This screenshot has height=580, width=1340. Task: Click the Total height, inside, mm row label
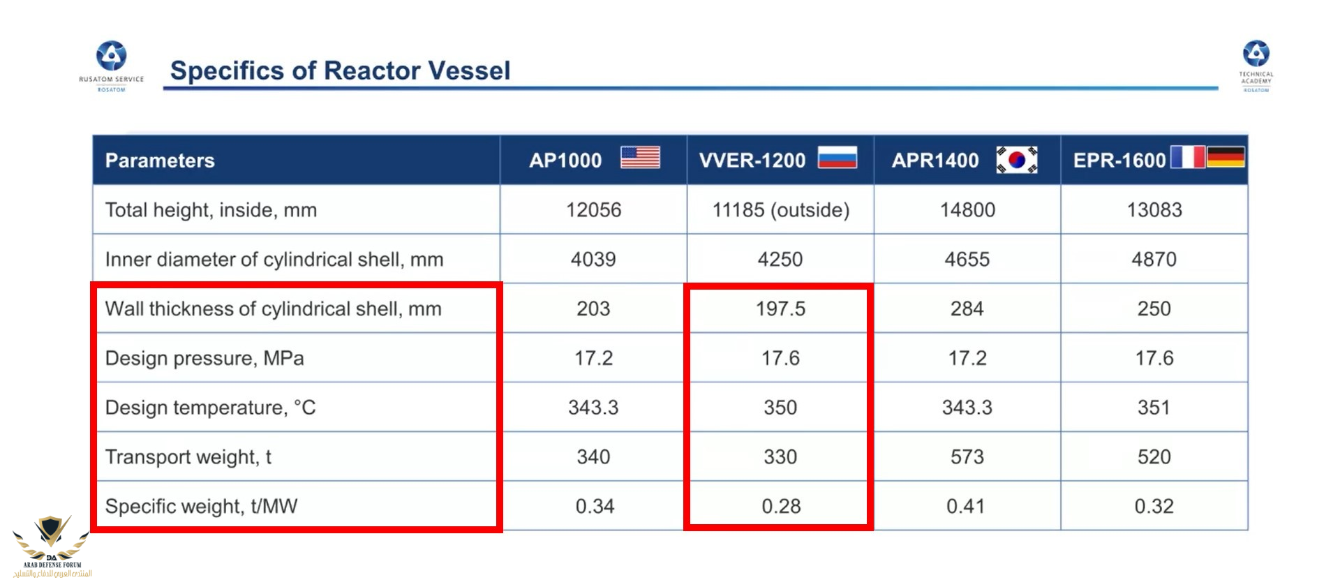(211, 210)
